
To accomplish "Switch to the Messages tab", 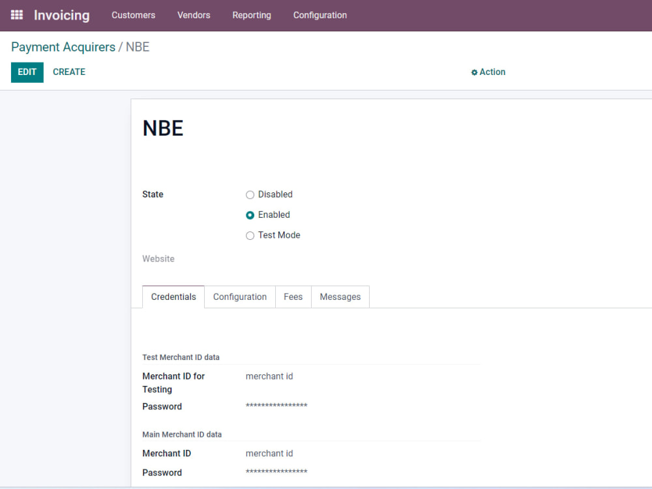I will pos(340,297).
